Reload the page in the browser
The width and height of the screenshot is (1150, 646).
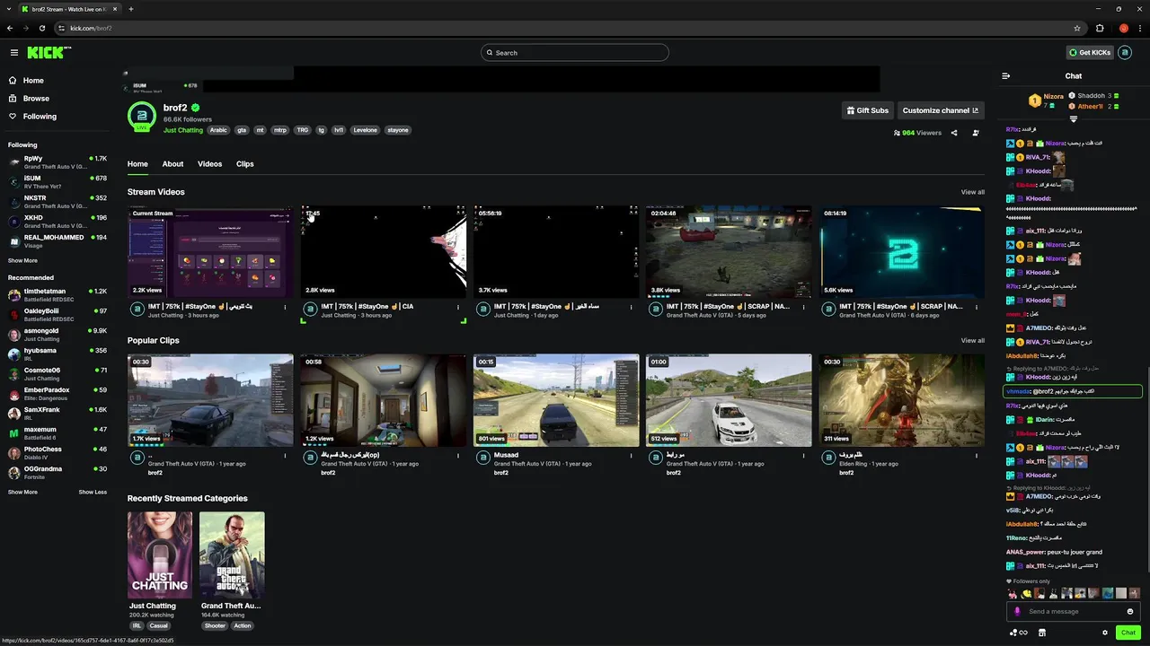coord(41,28)
